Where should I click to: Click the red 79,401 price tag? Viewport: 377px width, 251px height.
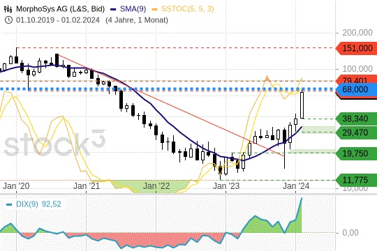coord(356,79)
